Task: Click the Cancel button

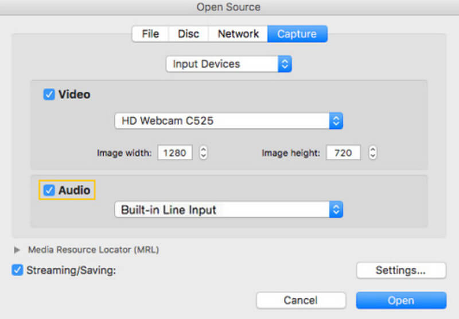Action: [x=301, y=300]
